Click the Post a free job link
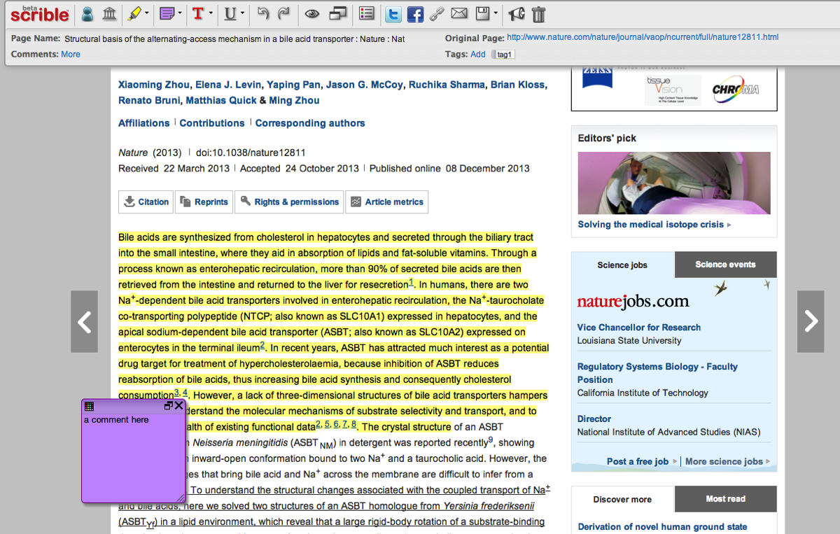The image size is (840, 534). click(638, 462)
